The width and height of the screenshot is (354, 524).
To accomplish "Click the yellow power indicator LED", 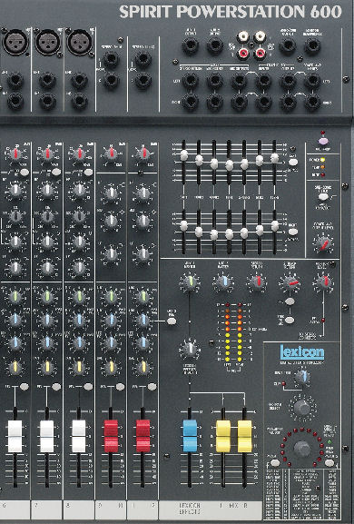I will 322,160.
